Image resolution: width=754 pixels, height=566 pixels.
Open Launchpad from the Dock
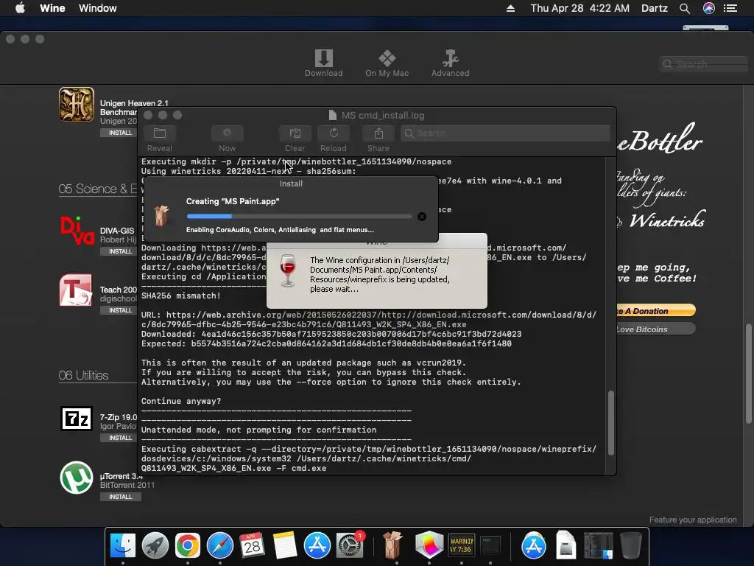coord(155,546)
